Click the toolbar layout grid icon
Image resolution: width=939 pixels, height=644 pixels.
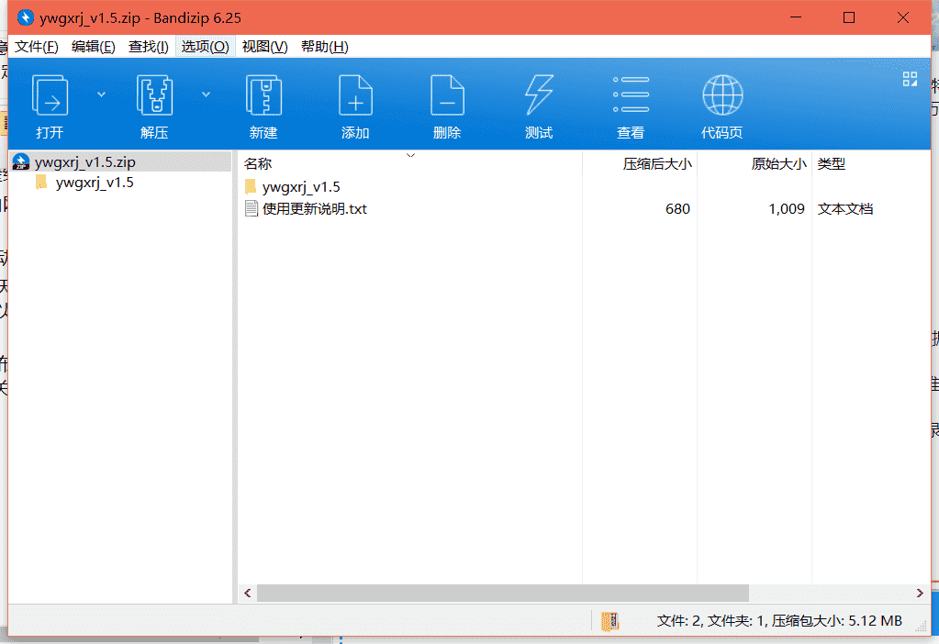[910, 79]
